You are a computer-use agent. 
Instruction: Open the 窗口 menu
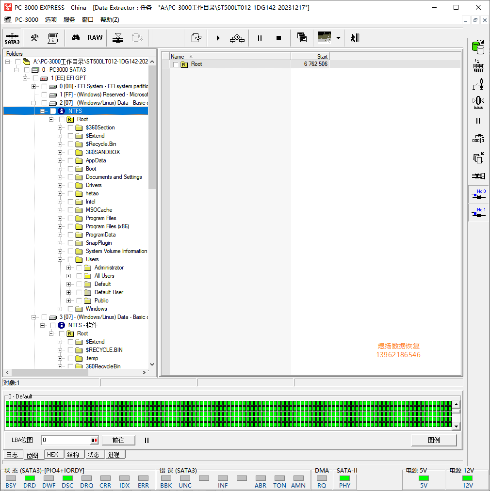tap(88, 20)
